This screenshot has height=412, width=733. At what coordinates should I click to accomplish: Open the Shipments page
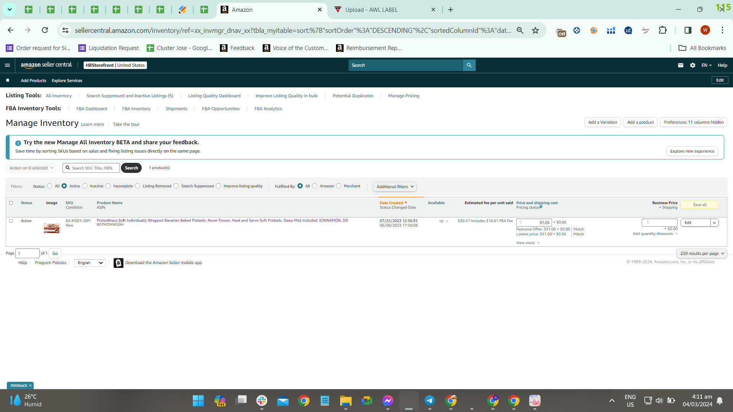click(x=176, y=109)
